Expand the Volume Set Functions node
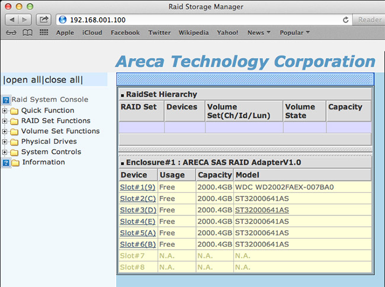Image resolution: width=385 pixels, height=287 pixels. pos(4,131)
